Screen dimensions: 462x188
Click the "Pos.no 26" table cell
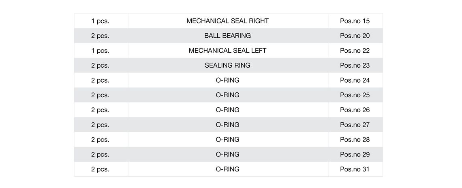[x=355, y=110]
